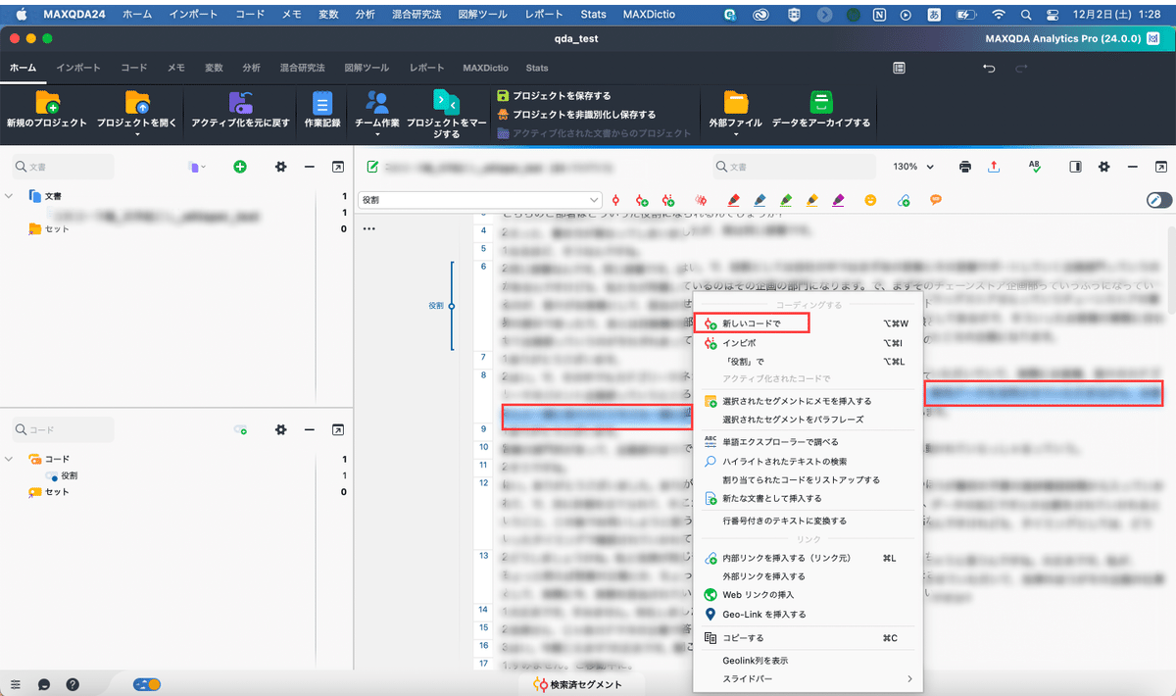
Task: Toggle edit mode switch in document browser
Action: click(1159, 199)
